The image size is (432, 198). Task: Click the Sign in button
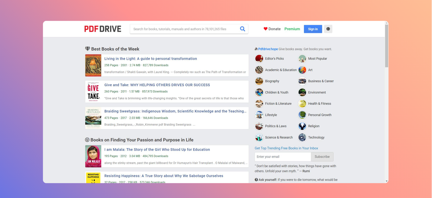point(313,29)
